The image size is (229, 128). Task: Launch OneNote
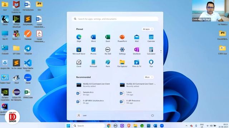click(x=137, y=51)
